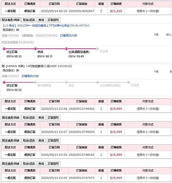Image resolution: width=172 pixels, height=183 pixels.
Task: Open 訂單提問 tab for order 20200514292867
Action: tap(53, 20)
